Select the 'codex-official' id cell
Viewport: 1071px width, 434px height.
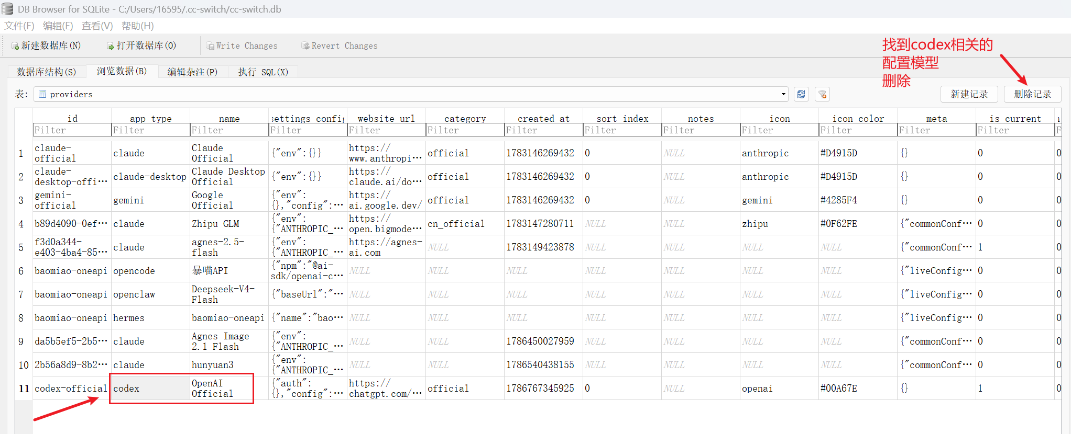[x=72, y=389]
